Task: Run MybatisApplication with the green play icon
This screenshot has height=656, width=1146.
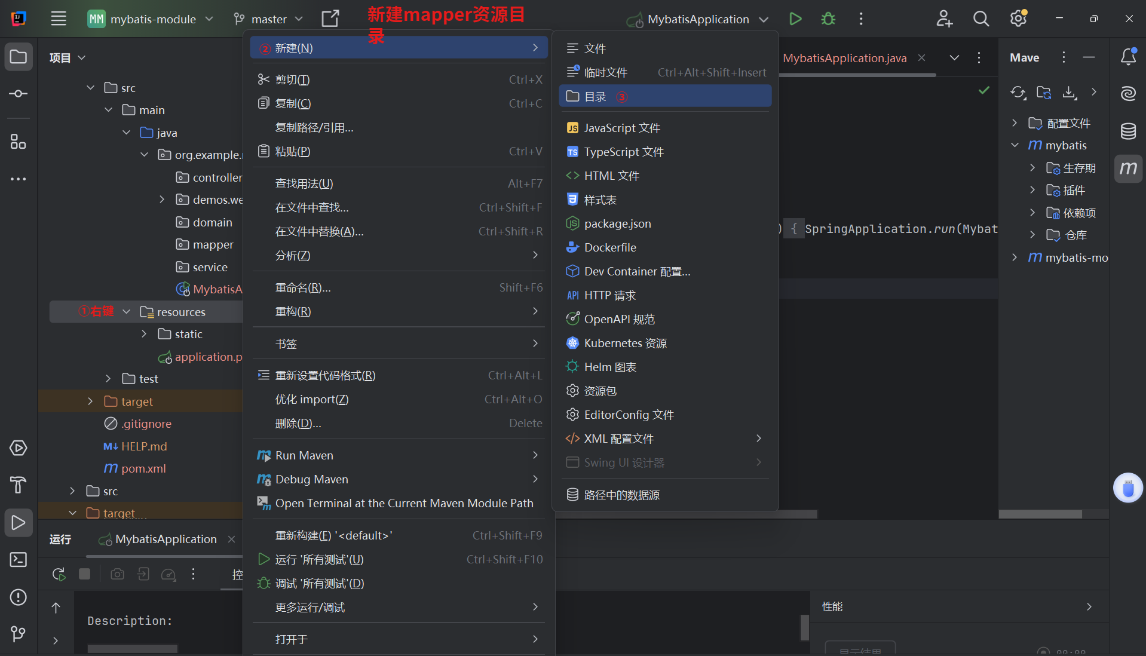Action: (795, 19)
